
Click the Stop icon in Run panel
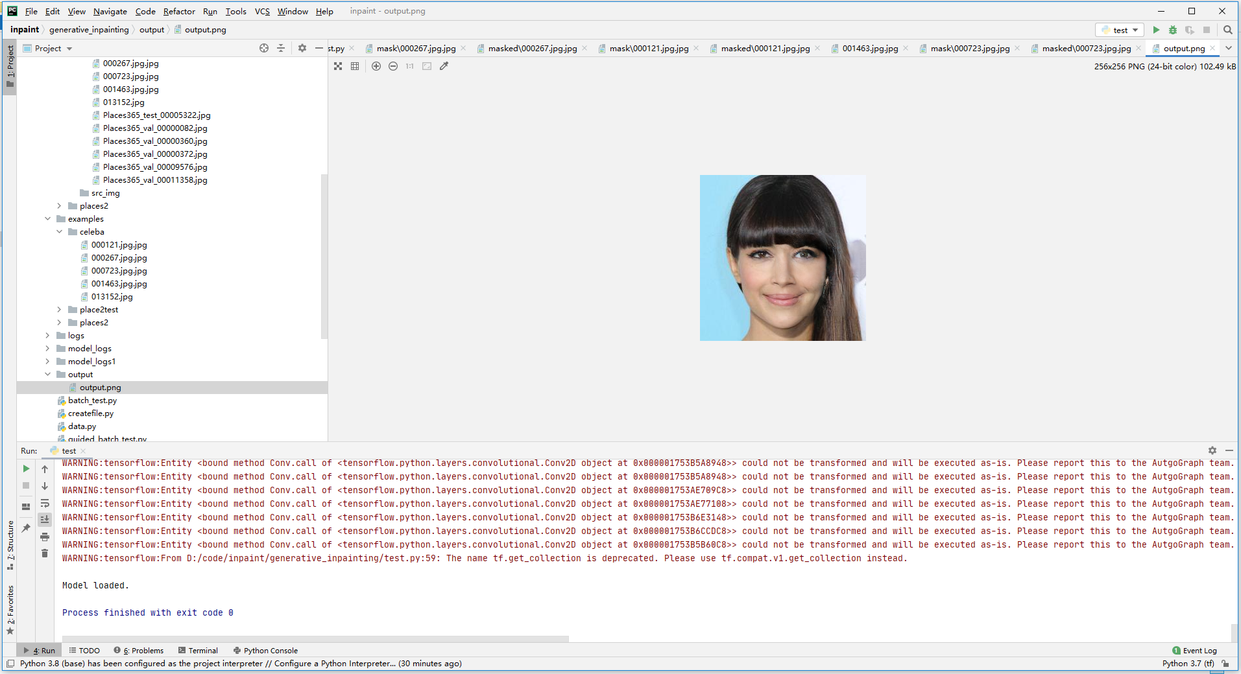pyautogui.click(x=26, y=485)
